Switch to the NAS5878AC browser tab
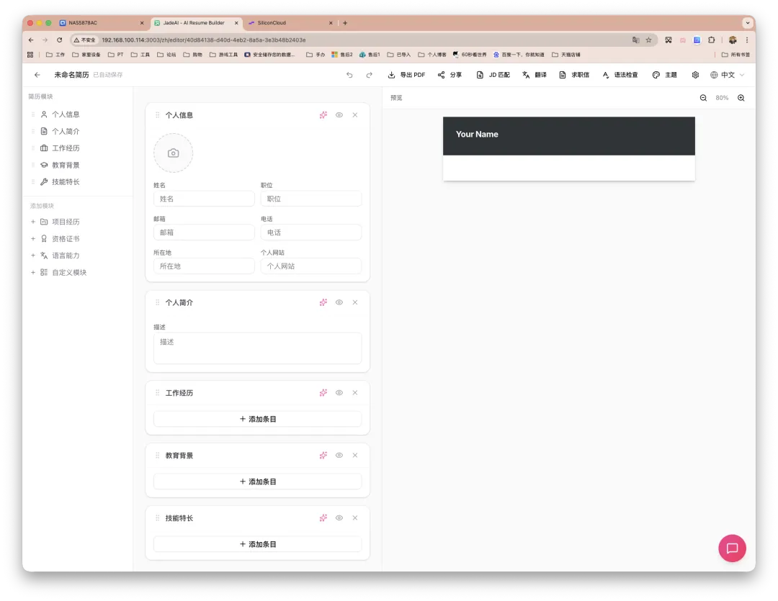The image size is (778, 601). [x=102, y=23]
